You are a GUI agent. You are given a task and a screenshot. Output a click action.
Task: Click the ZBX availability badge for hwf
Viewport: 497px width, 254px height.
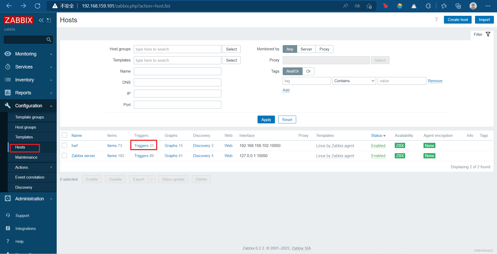click(400, 146)
